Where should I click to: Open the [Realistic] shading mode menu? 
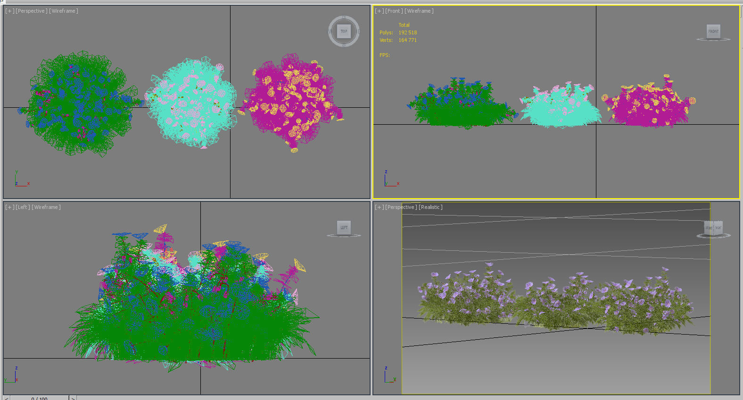pos(430,207)
